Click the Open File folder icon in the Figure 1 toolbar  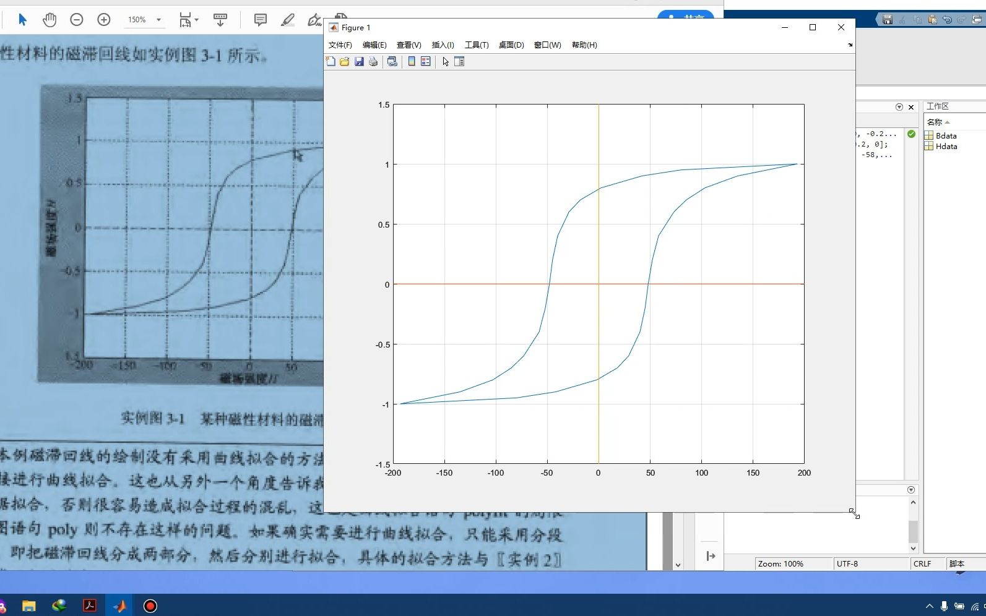tap(345, 61)
